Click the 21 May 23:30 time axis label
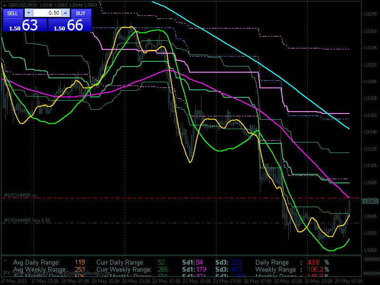The height and width of the screenshot is (285, 380). [228, 281]
